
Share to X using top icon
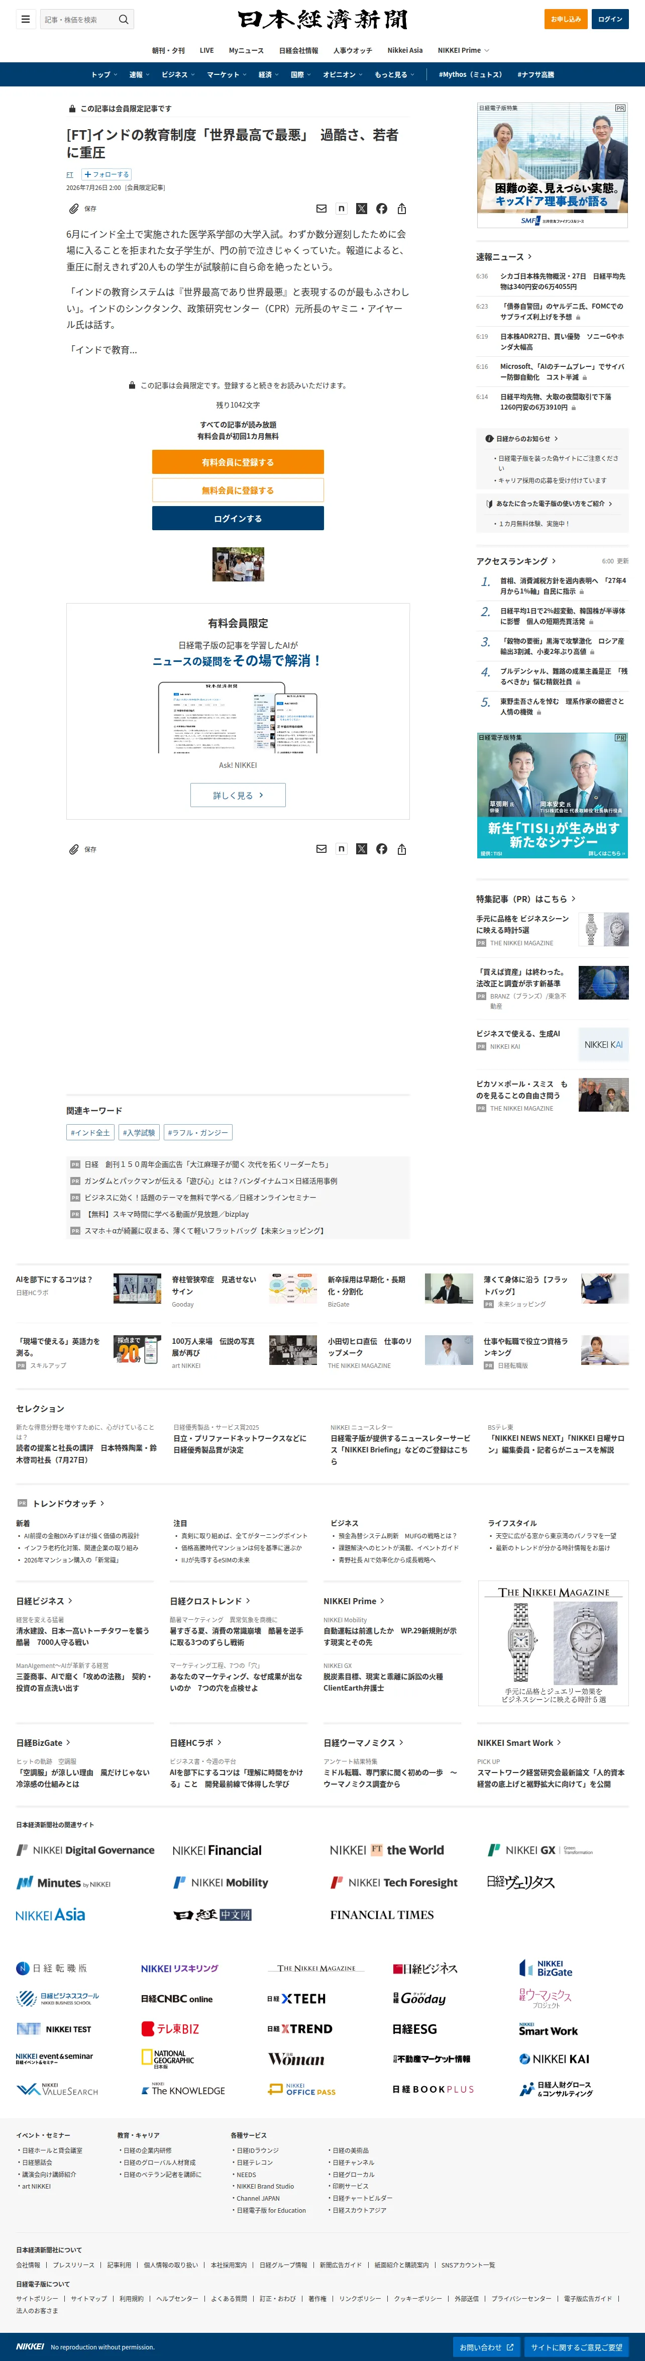click(361, 209)
